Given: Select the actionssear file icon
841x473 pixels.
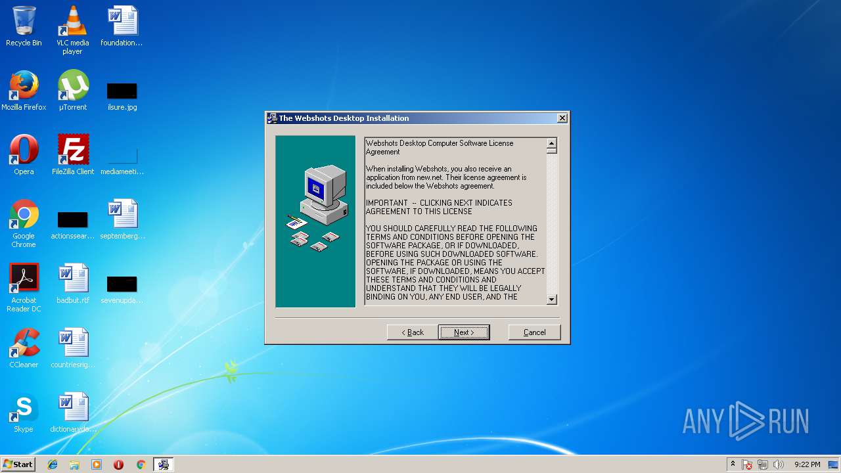Looking at the screenshot, I should pos(73,225).
